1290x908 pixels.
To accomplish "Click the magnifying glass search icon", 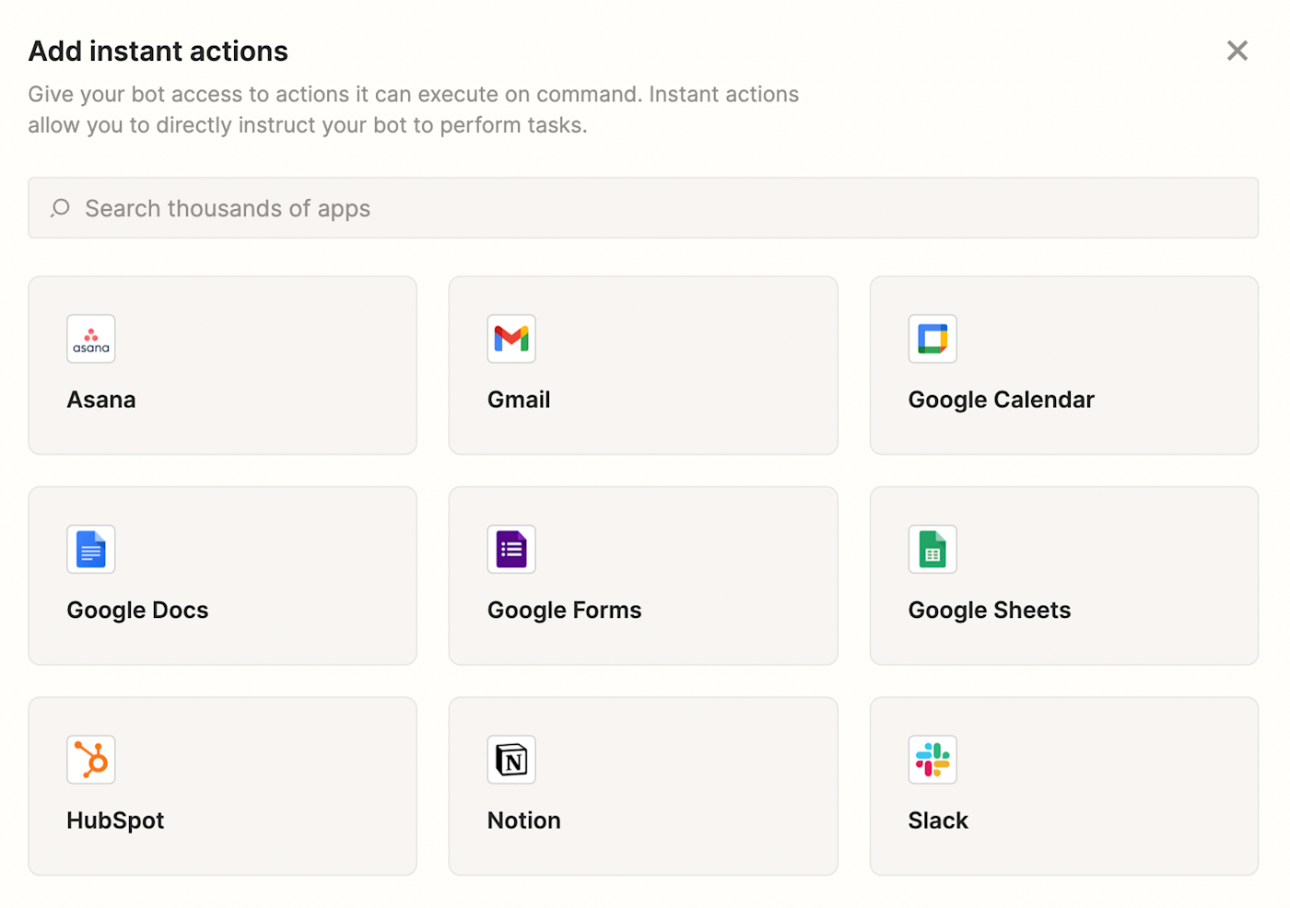I will click(x=61, y=208).
